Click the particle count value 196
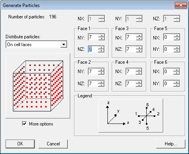 [53, 17]
